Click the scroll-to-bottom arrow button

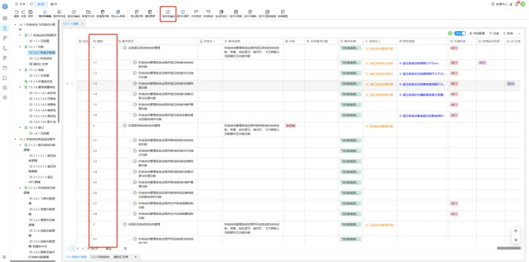coord(516,240)
